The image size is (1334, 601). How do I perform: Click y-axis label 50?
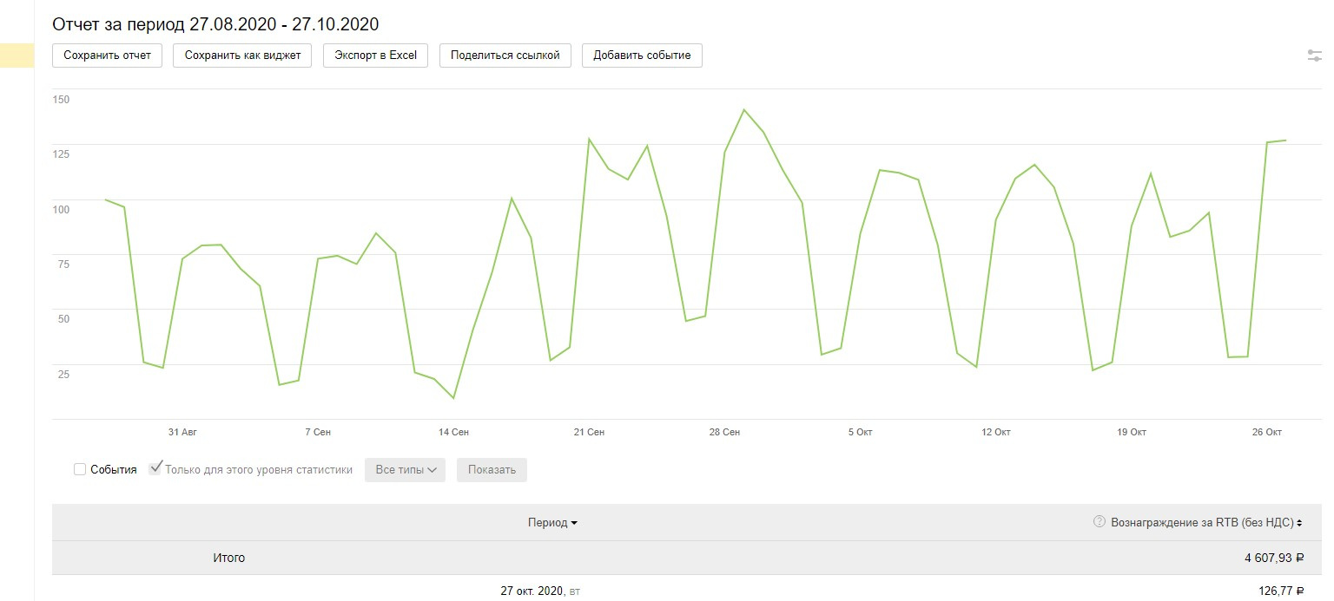[x=63, y=319]
